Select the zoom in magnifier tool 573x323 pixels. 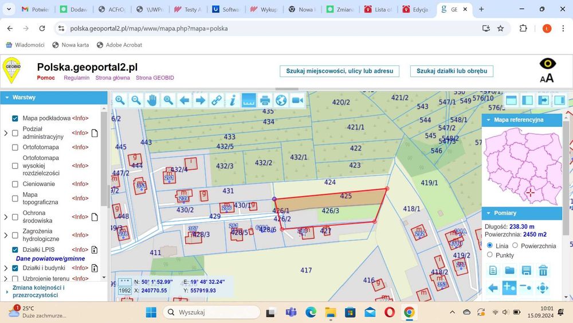point(120,100)
